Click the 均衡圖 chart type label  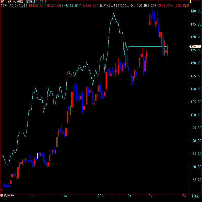point(18,2)
